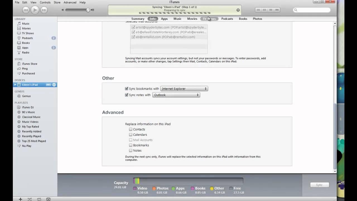Open Ping in the sidebar
Image resolution: width=357 pixels, height=201 pixels.
pyautogui.click(x=25, y=69)
